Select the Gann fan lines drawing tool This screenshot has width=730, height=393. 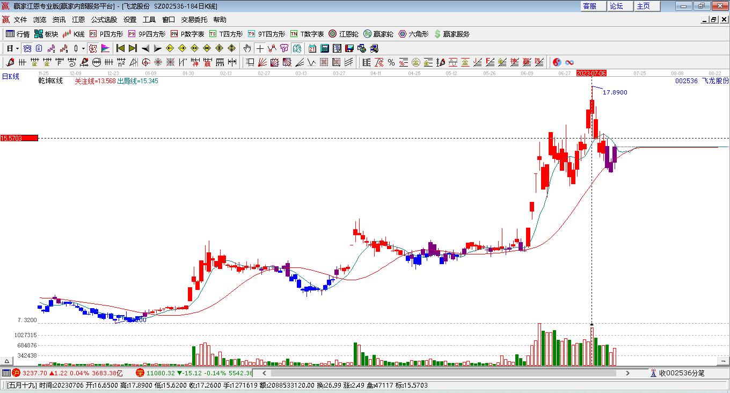pyautogui.click(x=262, y=62)
